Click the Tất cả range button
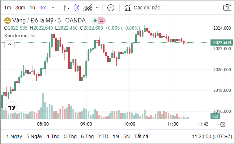 [x=141, y=136]
